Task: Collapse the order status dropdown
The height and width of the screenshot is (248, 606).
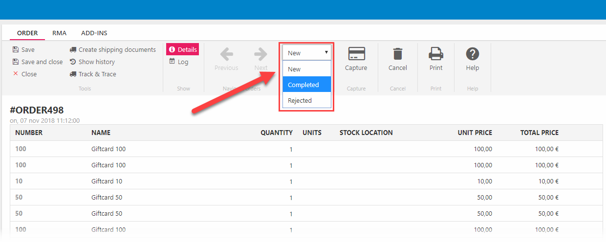Action: [307, 53]
